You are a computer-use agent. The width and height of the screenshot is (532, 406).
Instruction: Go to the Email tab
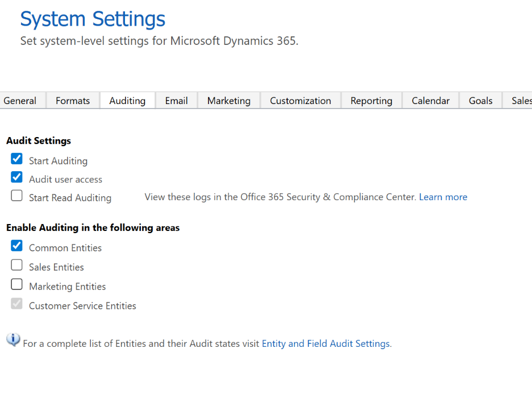click(176, 101)
